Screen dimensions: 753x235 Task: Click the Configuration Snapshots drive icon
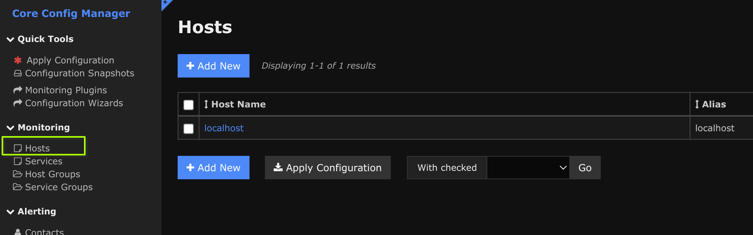[18, 73]
